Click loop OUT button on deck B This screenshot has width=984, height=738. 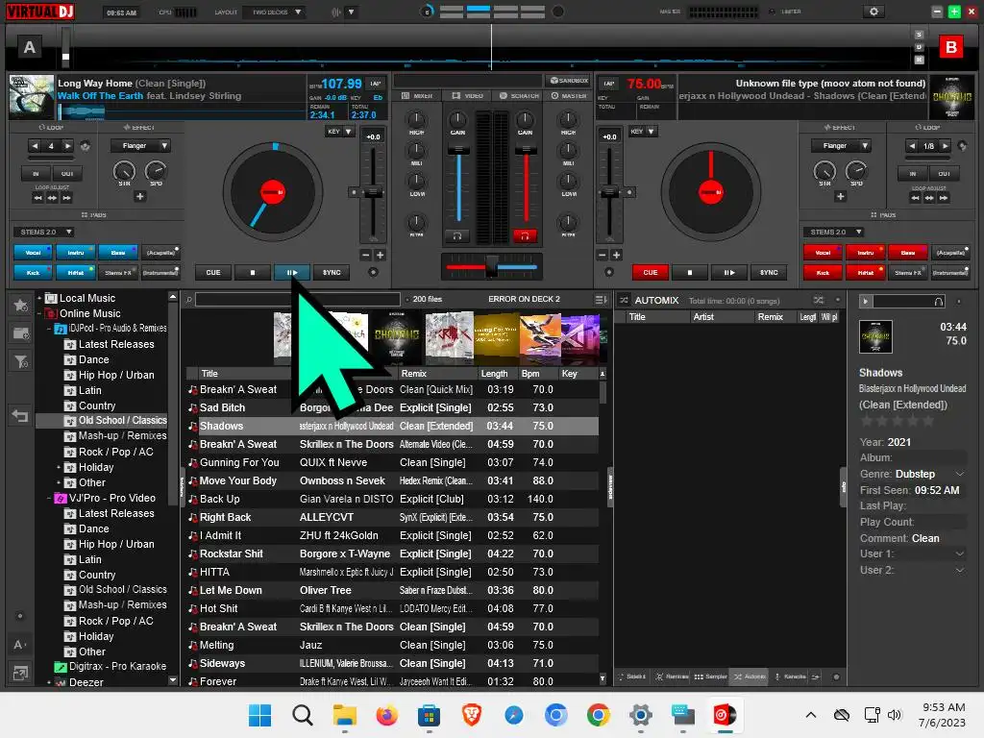coord(944,174)
